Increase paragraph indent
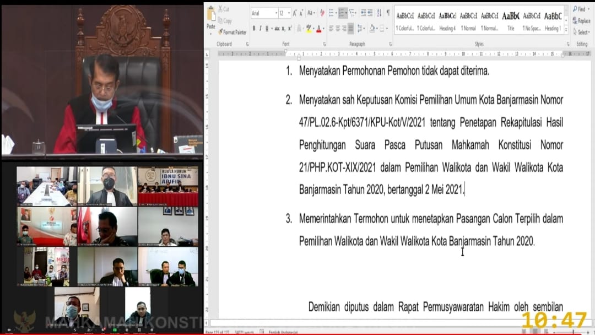The image size is (595, 335). 369,13
